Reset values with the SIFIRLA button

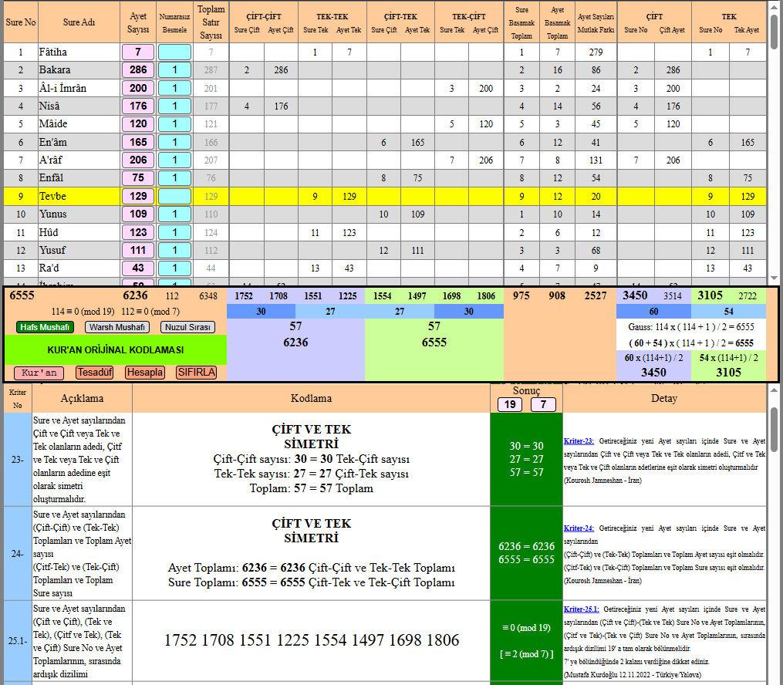pos(197,373)
